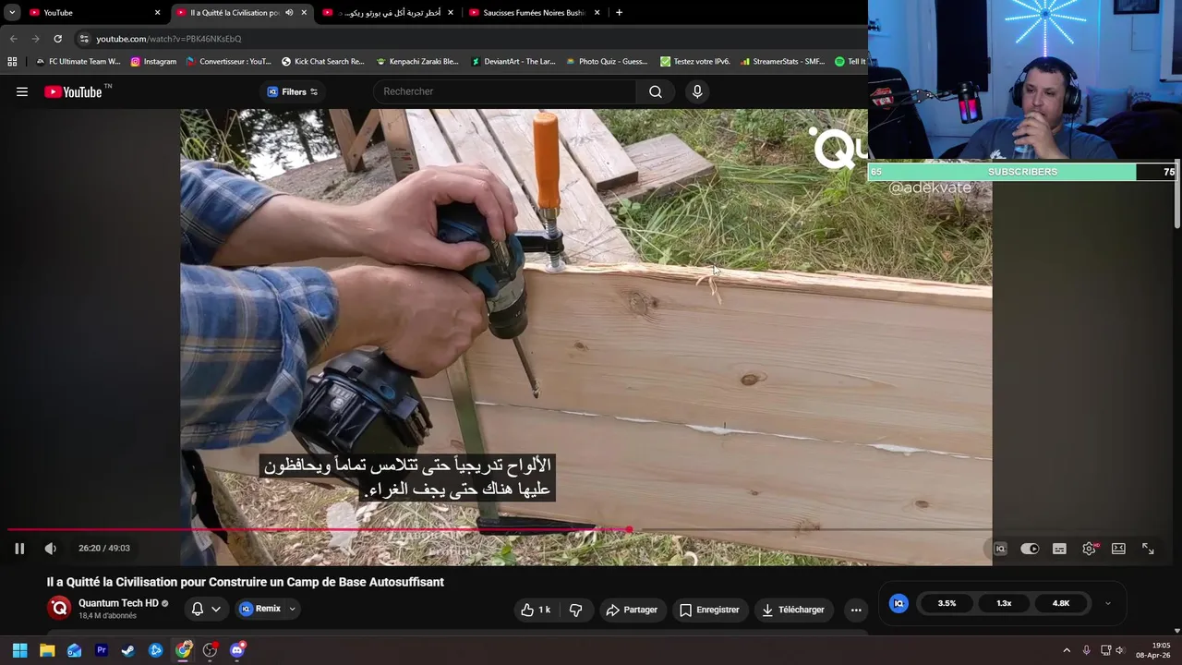Open the Windows Start menu

[x=19, y=650]
